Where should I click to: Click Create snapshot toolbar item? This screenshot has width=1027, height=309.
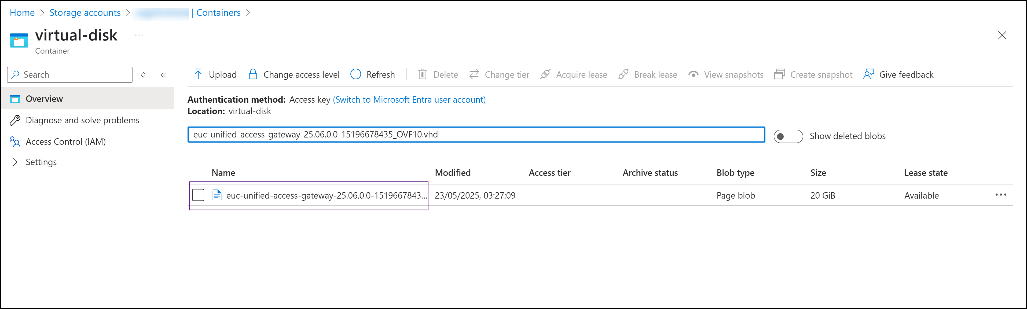(813, 75)
